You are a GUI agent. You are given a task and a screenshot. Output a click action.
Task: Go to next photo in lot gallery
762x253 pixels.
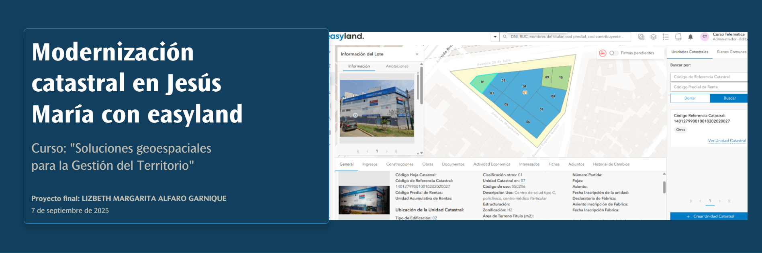point(387,151)
